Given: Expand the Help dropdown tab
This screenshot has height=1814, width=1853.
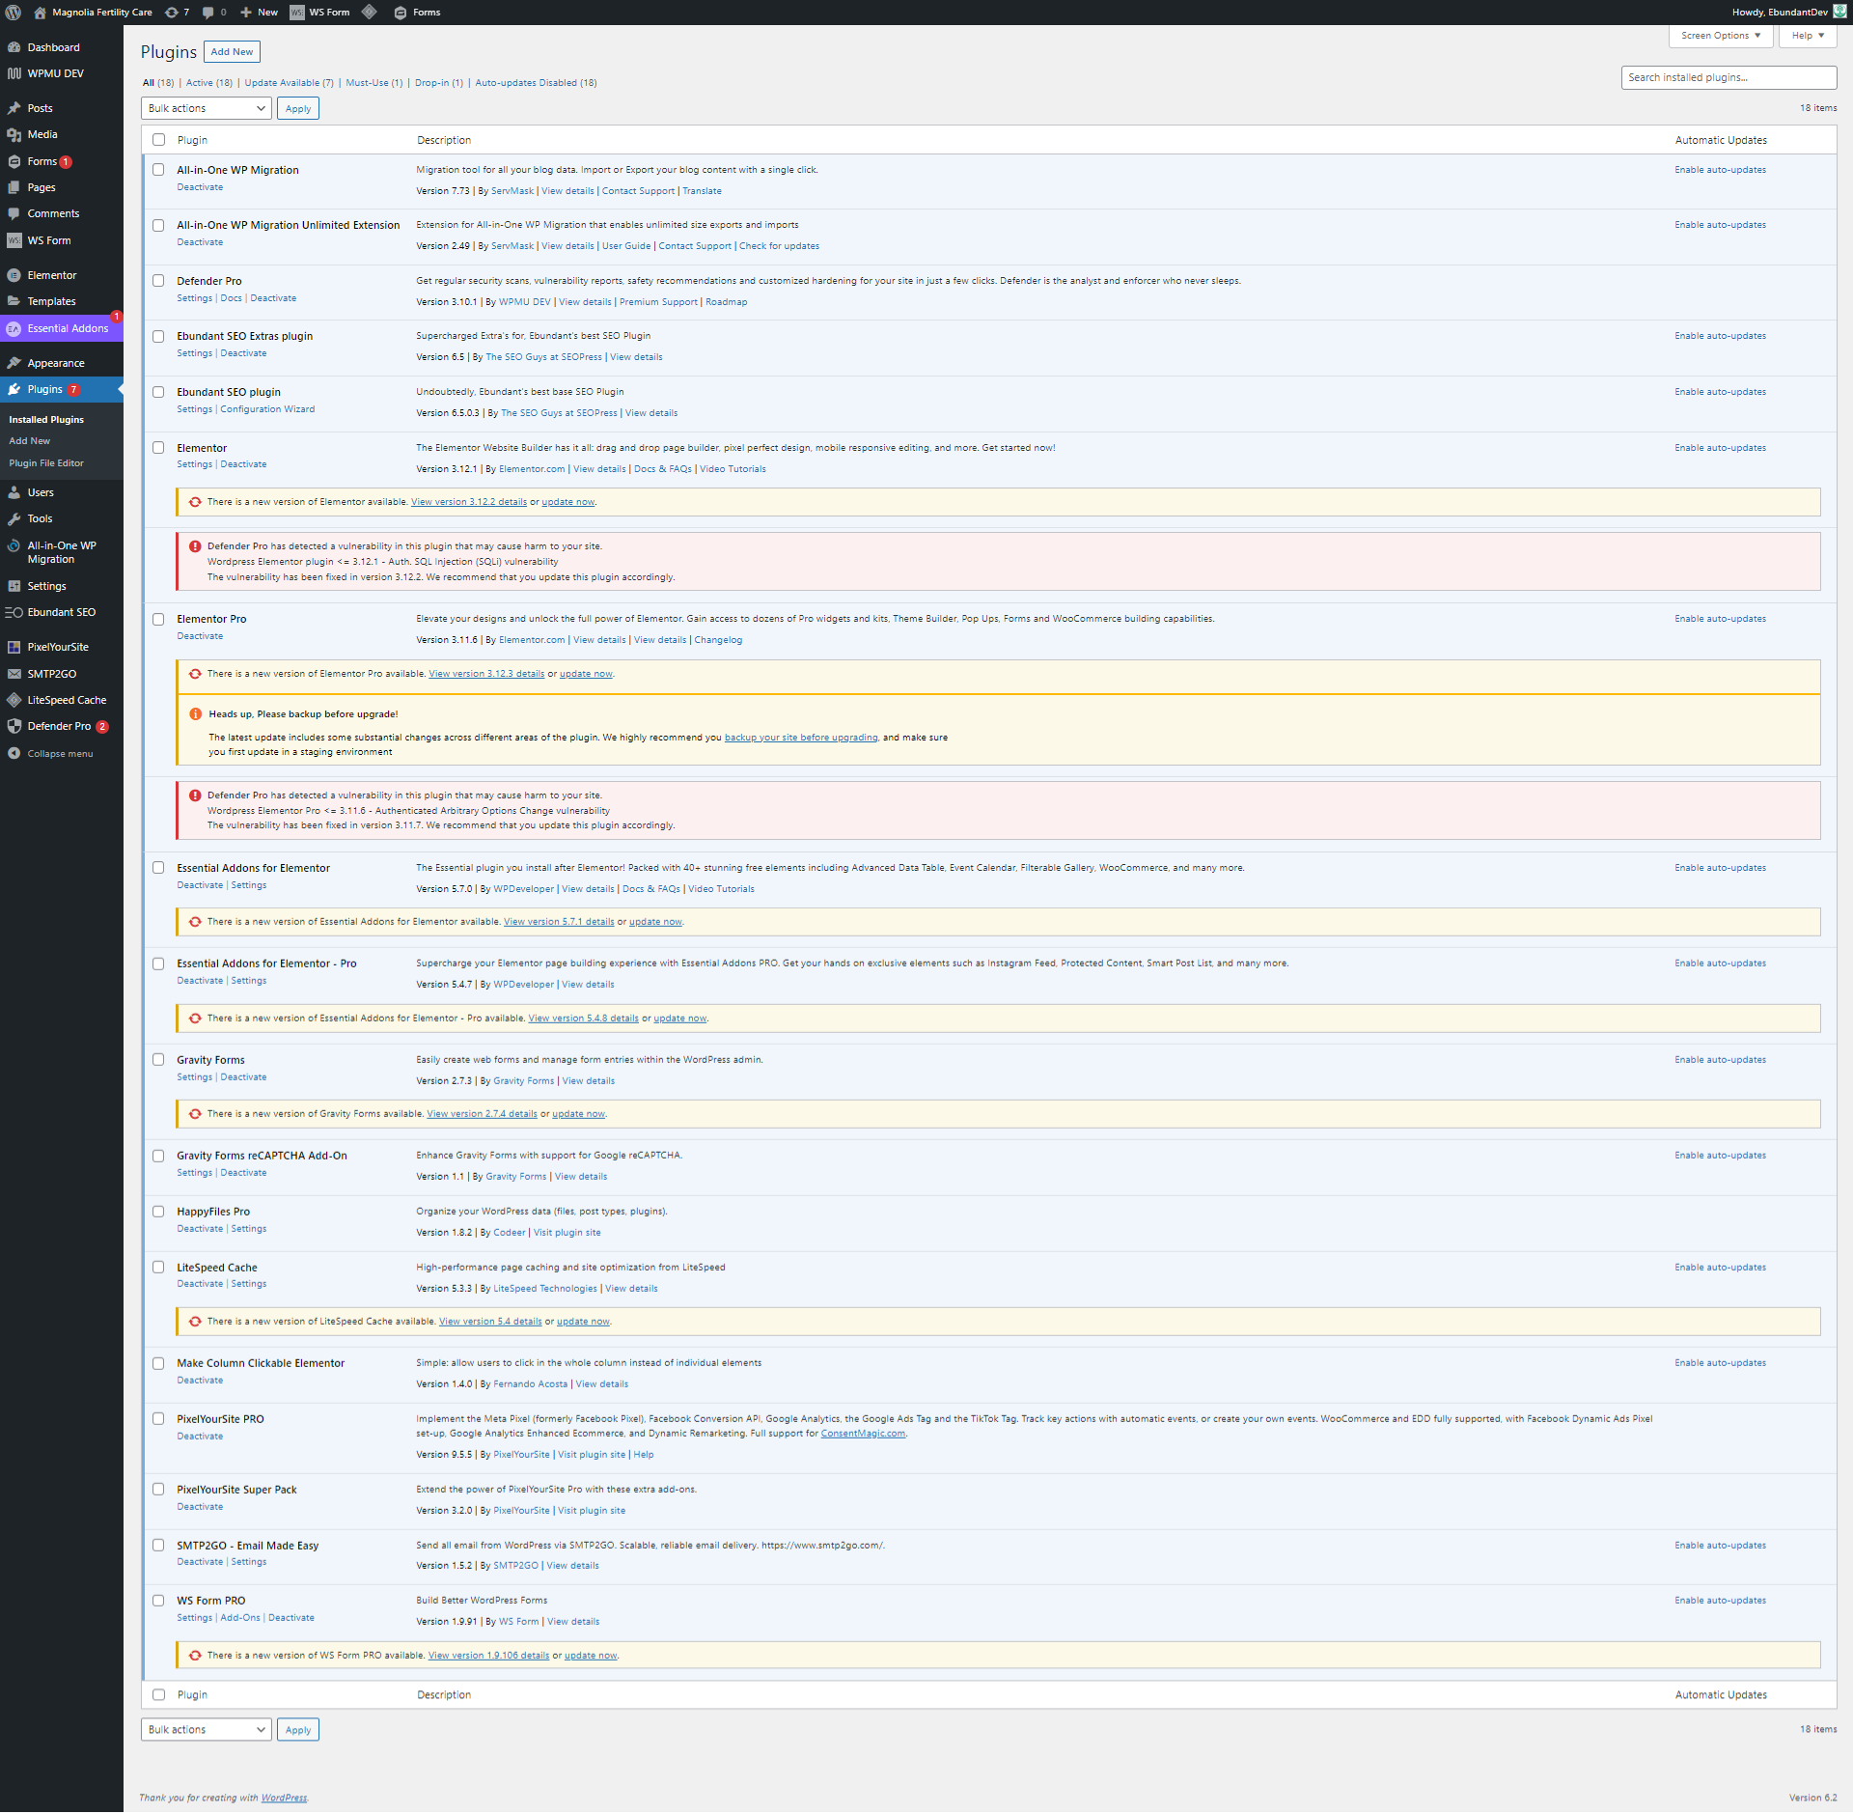Looking at the screenshot, I should point(1807,36).
